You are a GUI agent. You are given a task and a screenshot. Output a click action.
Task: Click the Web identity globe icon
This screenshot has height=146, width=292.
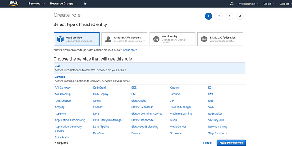tap(156, 39)
